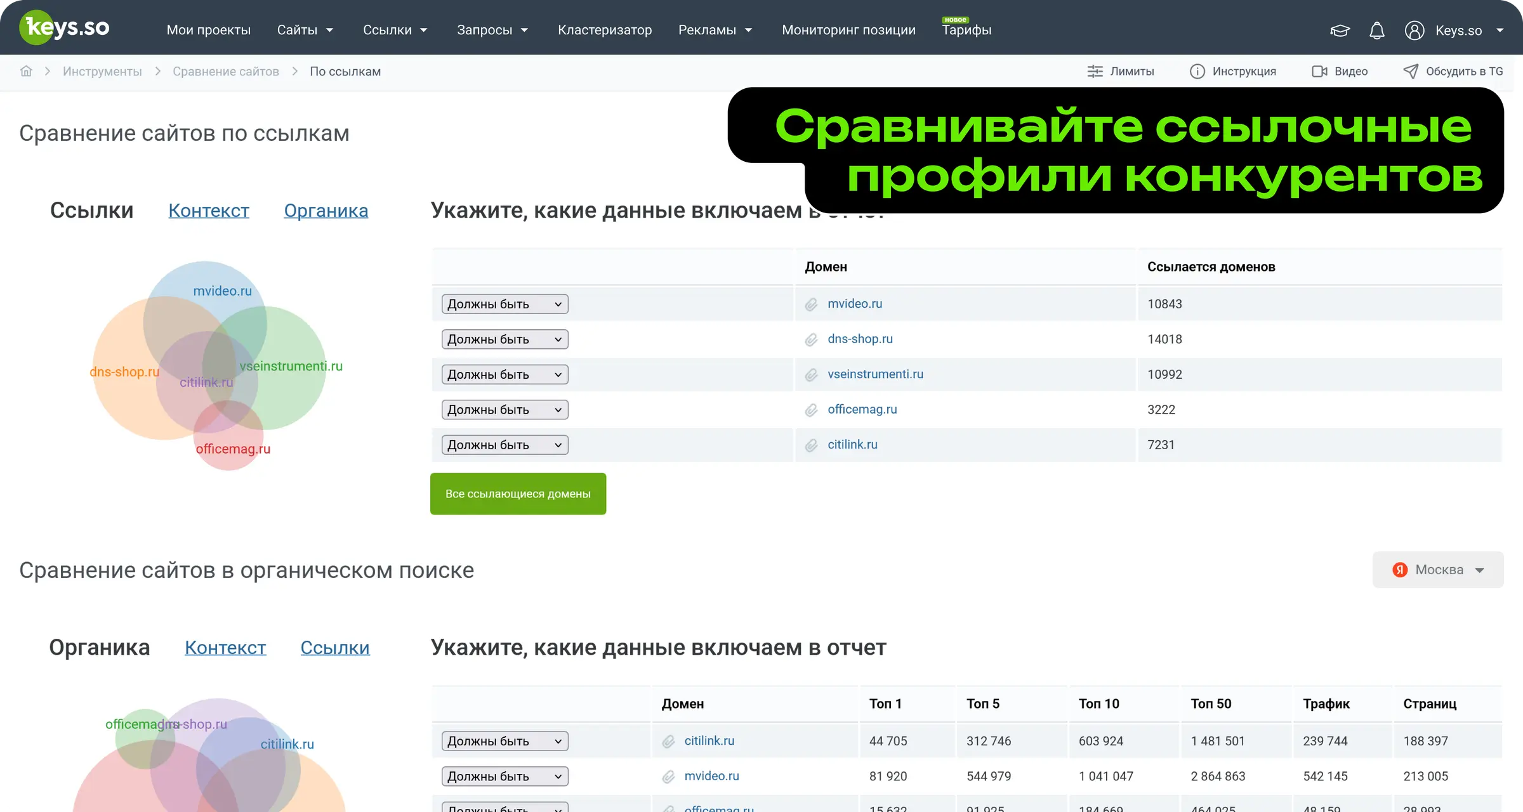Click the value 14018 in links table
Viewport: 1523px width, 812px height.
coord(1164,339)
